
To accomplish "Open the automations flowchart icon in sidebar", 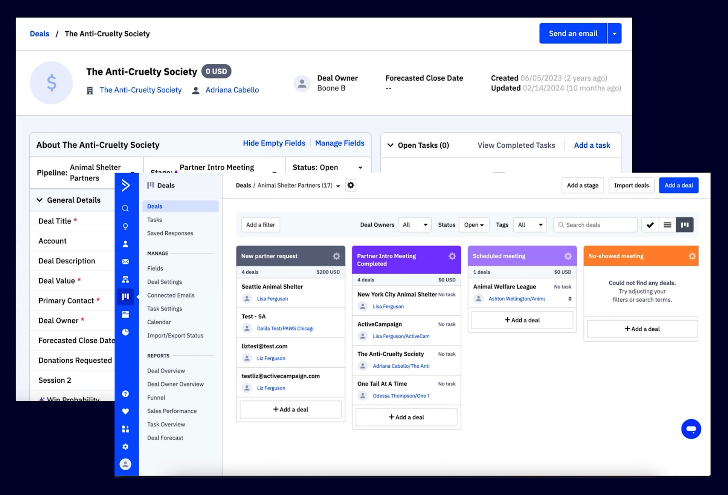I will coord(125,279).
